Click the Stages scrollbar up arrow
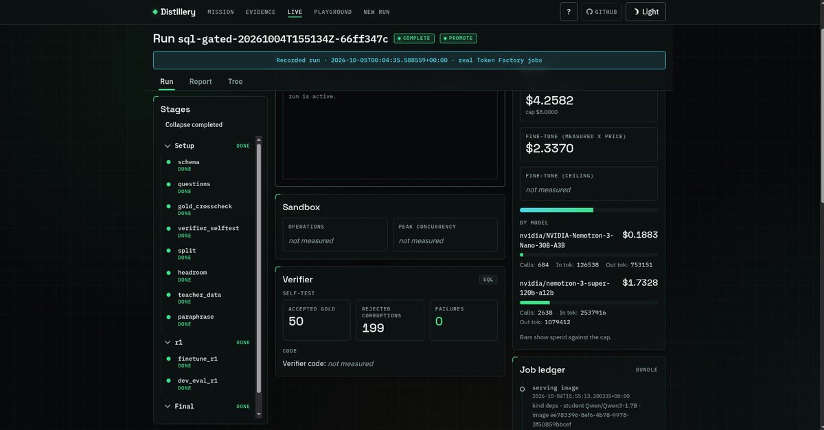824x430 pixels. 259,141
